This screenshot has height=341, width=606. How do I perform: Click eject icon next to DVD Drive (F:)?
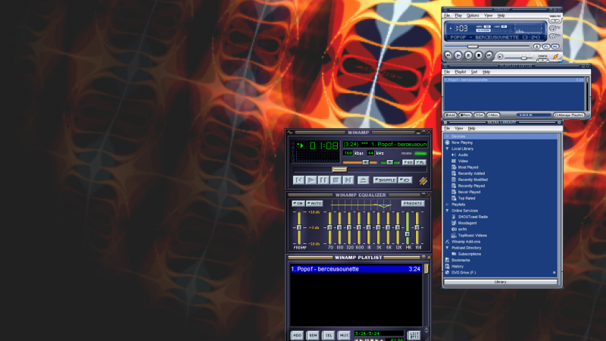(x=554, y=273)
